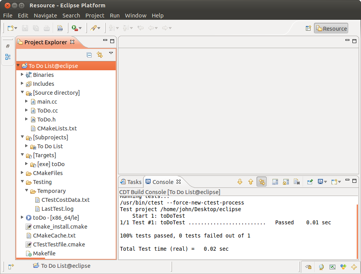Click the Forward navigation arrow

[x=165, y=28]
